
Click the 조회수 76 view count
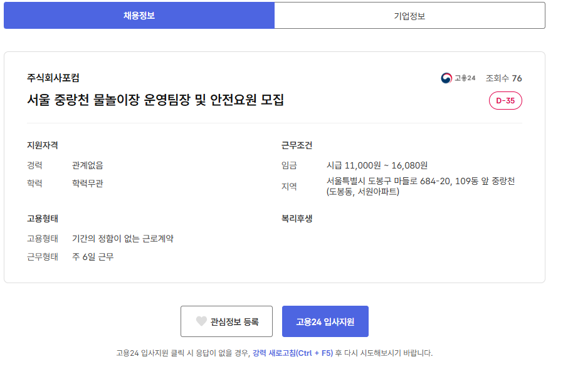[503, 78]
